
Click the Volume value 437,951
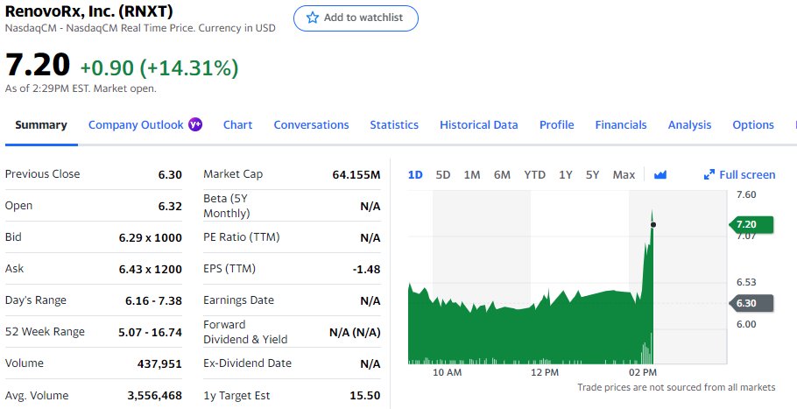[159, 363]
